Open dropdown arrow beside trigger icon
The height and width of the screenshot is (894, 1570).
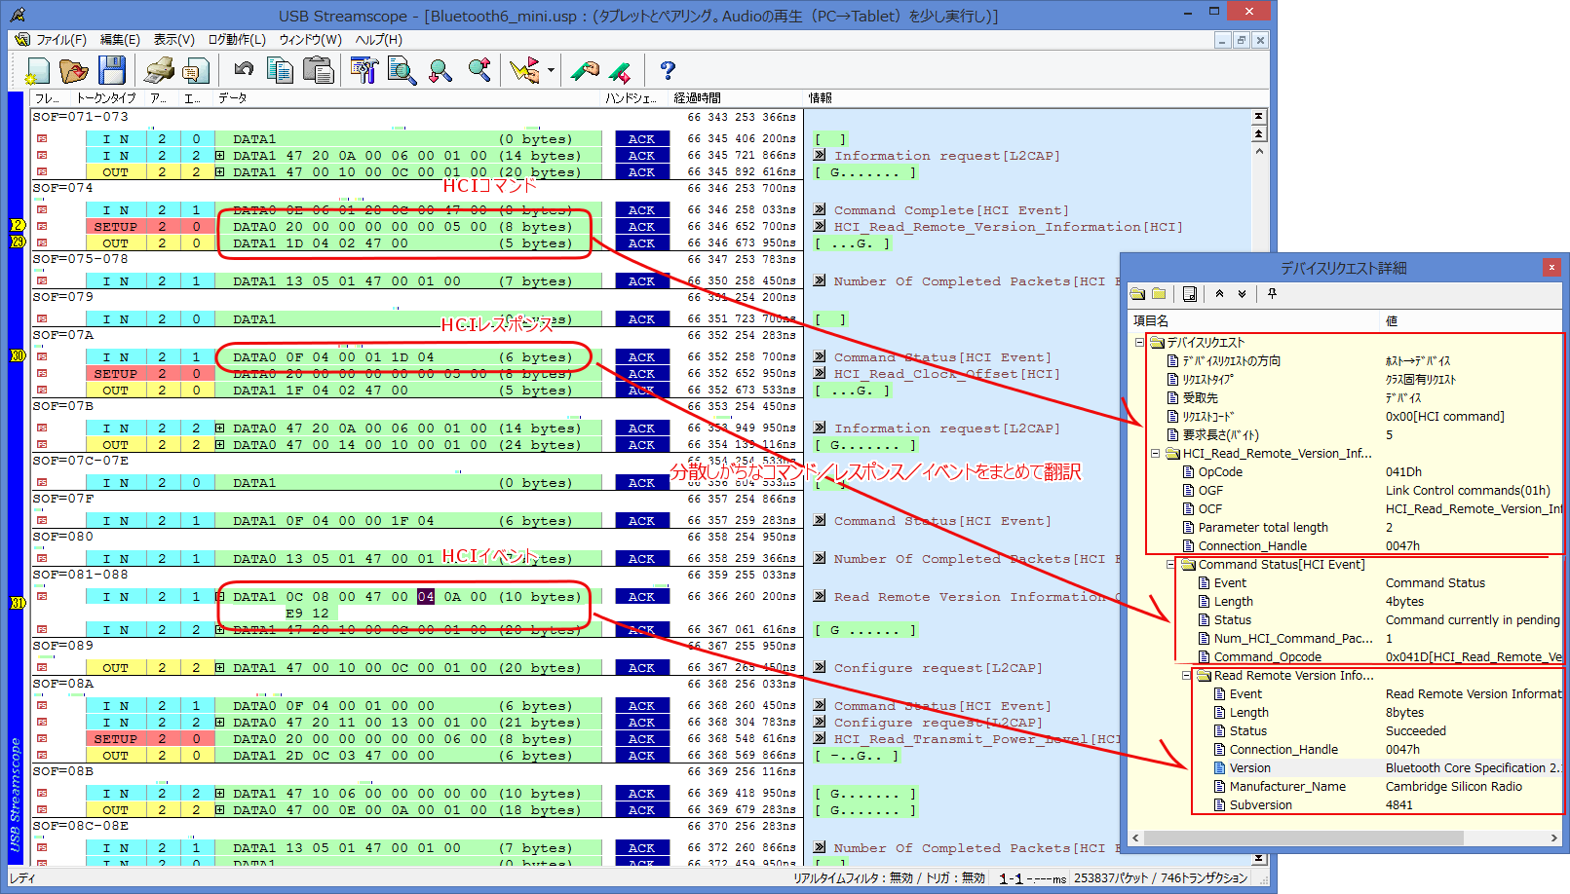(551, 71)
